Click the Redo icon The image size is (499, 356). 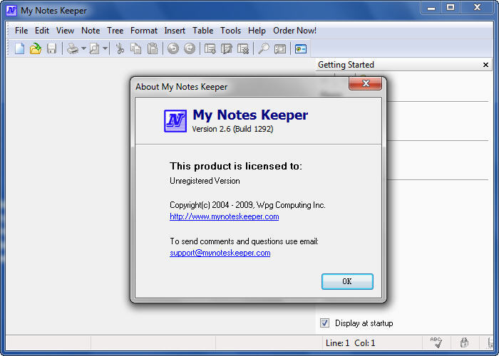pos(190,48)
